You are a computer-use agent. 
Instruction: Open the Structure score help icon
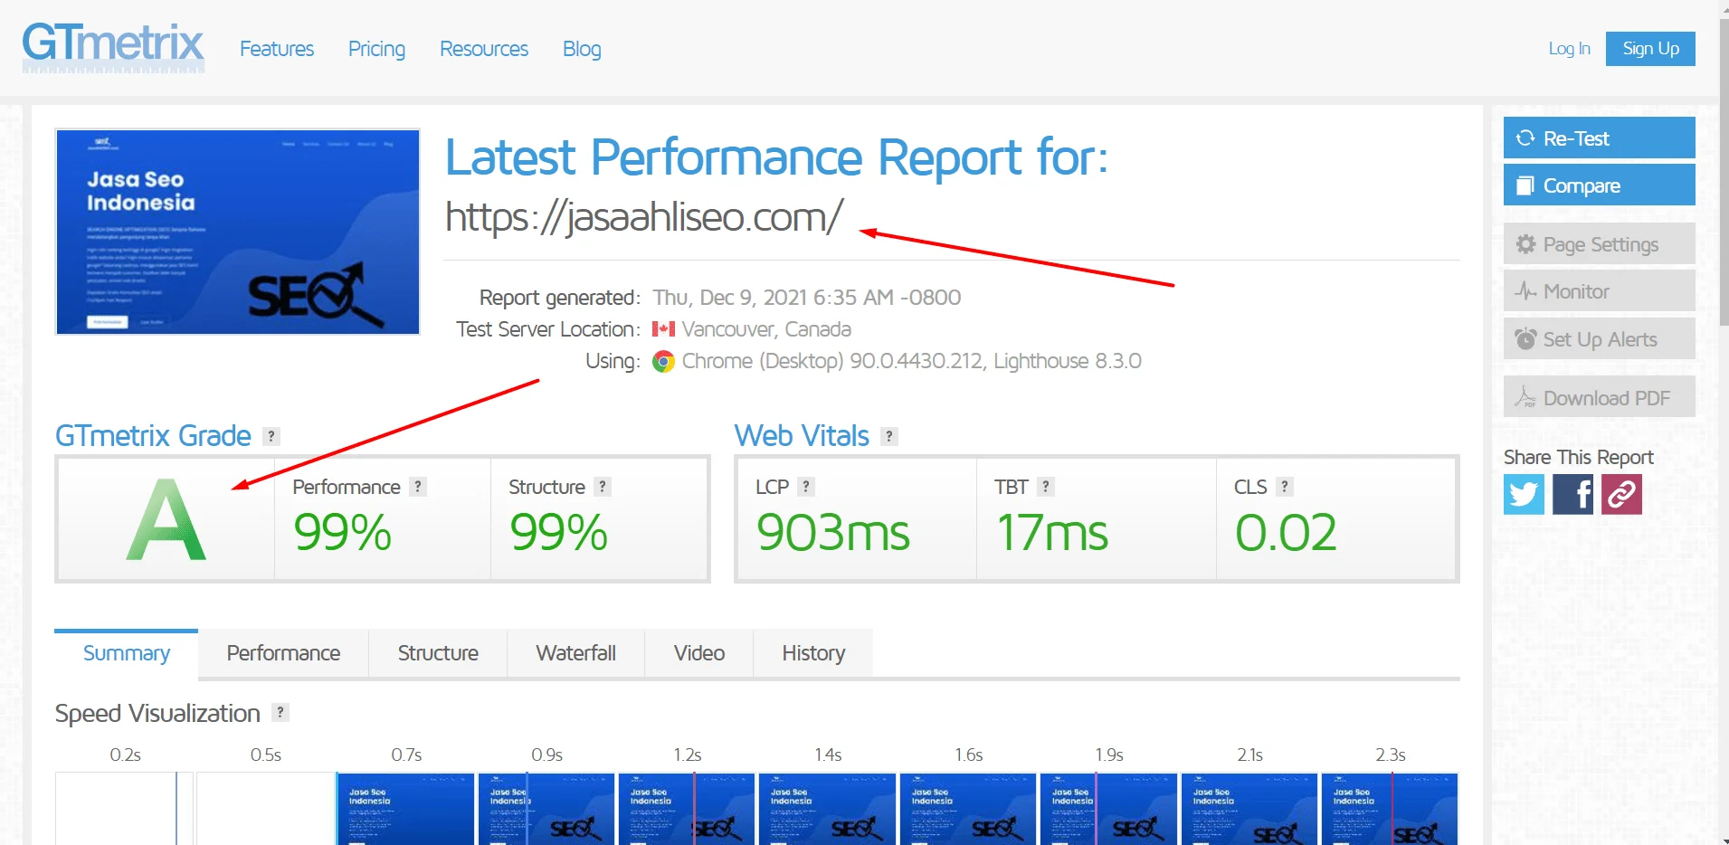coord(603,487)
